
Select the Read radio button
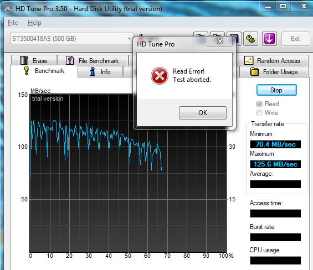click(x=268, y=104)
